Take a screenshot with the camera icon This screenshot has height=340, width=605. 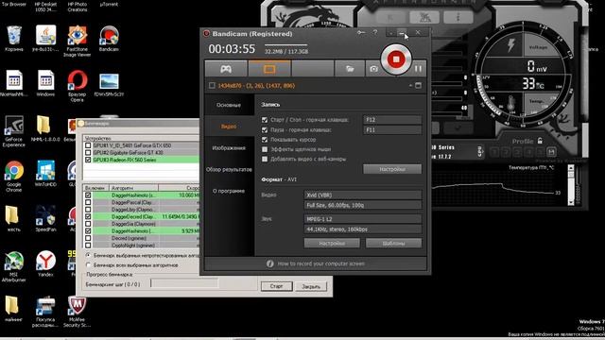(x=373, y=69)
